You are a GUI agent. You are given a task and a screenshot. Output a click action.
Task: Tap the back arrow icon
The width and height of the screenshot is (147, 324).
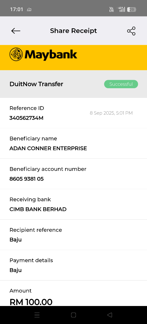(16, 31)
